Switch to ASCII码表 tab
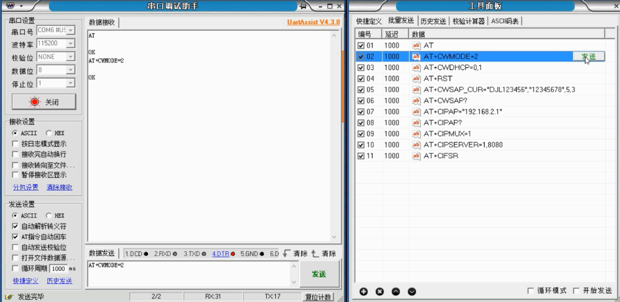The height and width of the screenshot is (302, 620). point(505,22)
